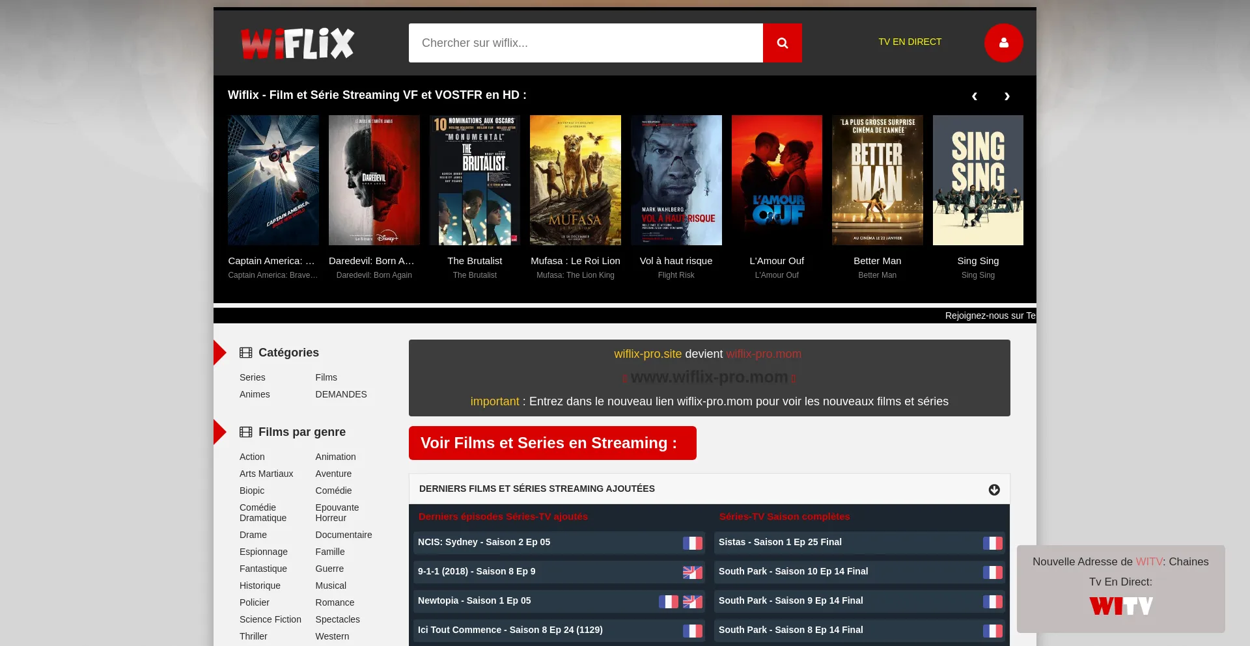The image size is (1250, 646).
Task: Open The Brutalist movie poster
Action: pos(475,180)
